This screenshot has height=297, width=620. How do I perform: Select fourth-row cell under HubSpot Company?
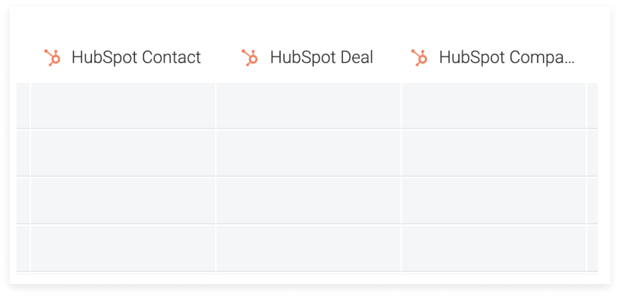[494, 248]
